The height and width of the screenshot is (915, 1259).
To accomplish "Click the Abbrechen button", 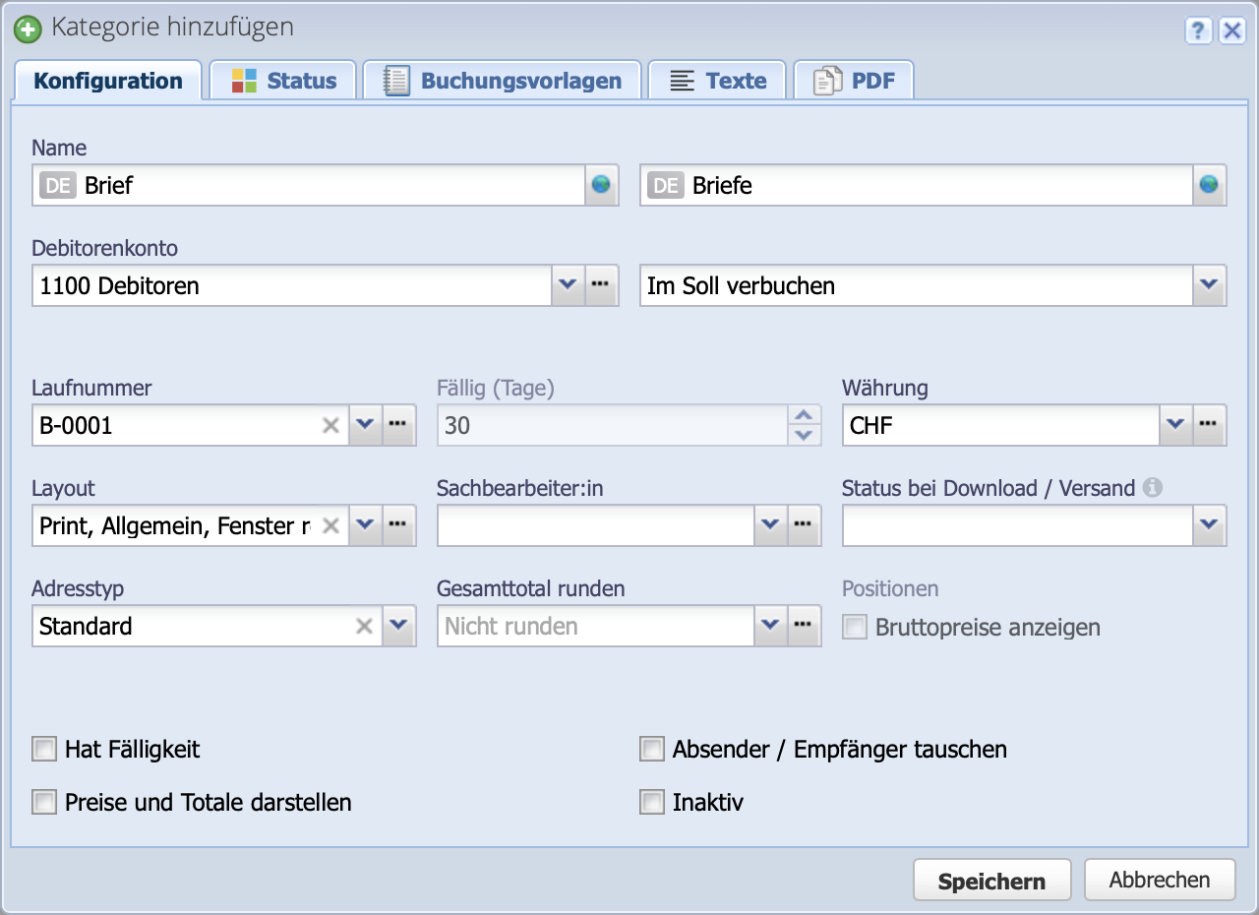I will tap(1160, 880).
